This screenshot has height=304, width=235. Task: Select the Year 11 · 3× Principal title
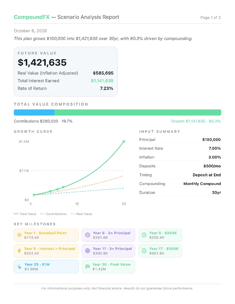112,249
